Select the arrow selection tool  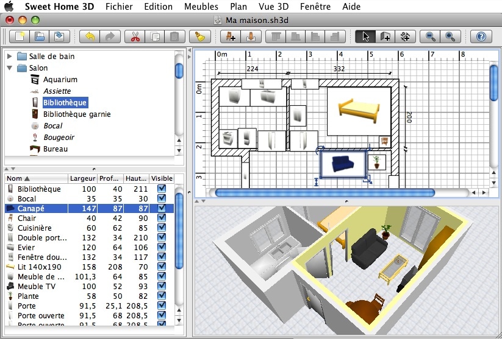point(365,37)
